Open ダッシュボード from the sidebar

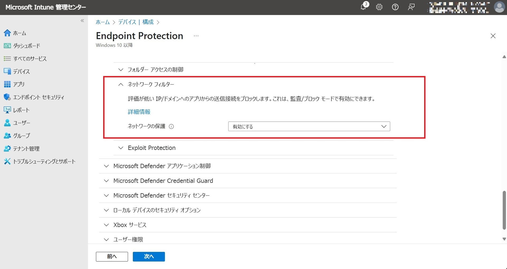[27, 46]
